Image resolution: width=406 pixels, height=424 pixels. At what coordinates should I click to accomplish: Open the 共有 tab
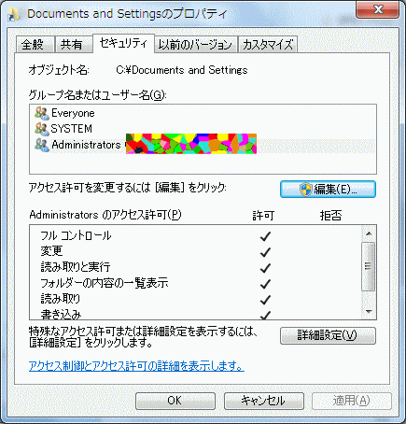74,45
